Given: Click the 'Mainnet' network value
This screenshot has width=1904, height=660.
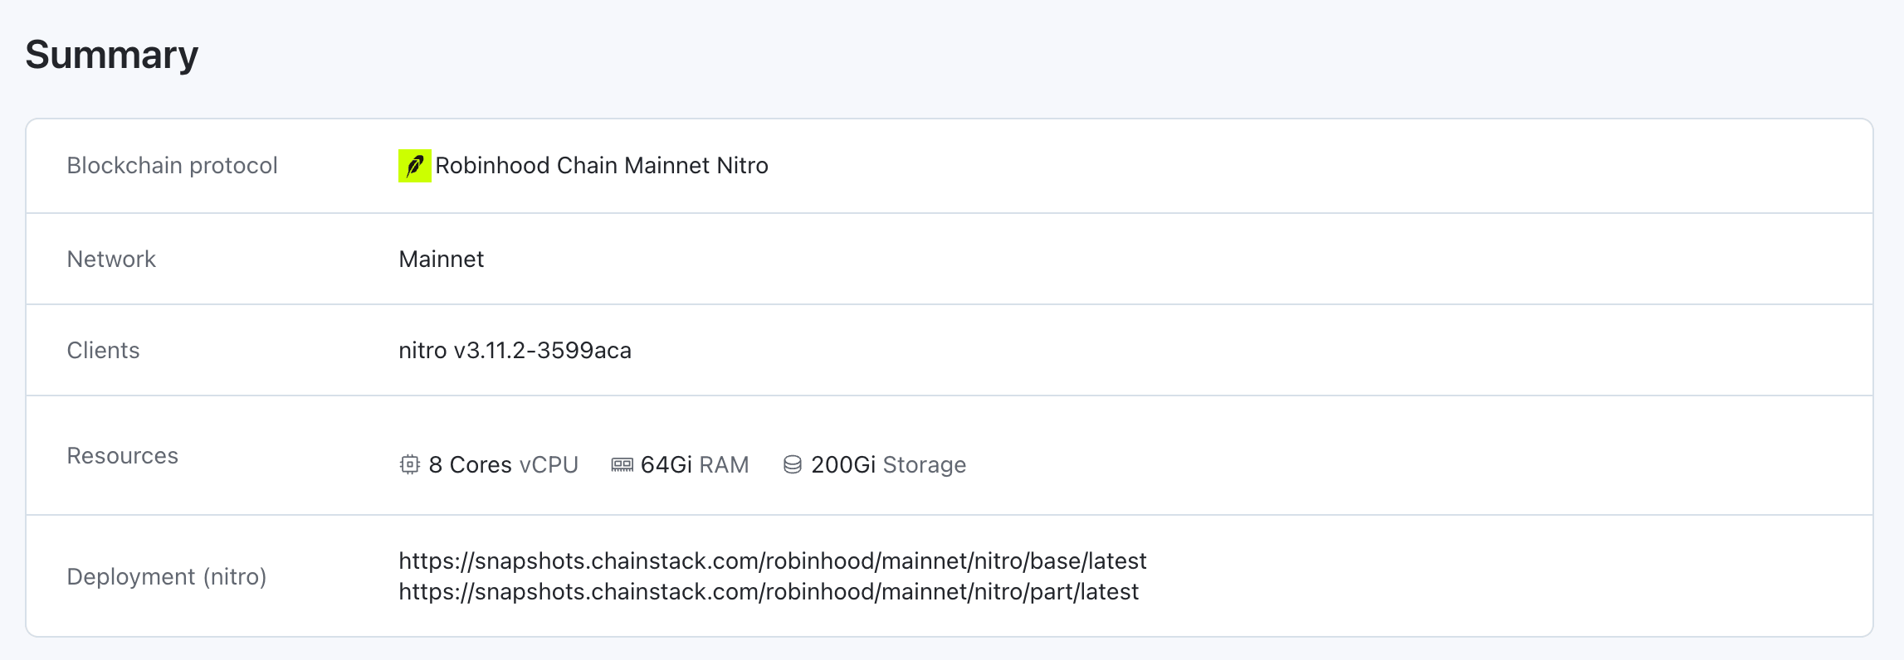Looking at the screenshot, I should 442,260.
